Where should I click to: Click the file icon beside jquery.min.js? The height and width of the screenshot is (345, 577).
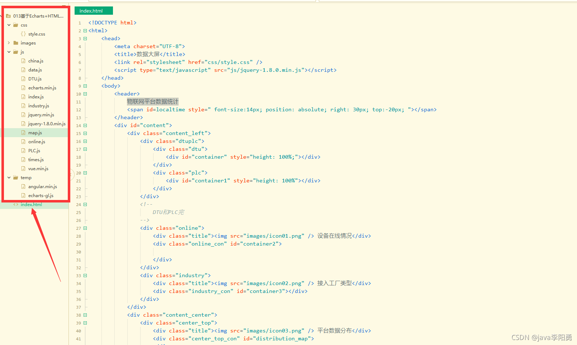[23, 115]
